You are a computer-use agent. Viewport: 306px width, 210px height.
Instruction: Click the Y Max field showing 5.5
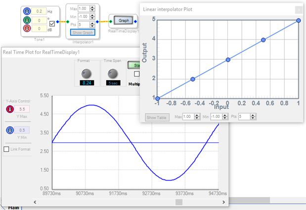point(22,109)
